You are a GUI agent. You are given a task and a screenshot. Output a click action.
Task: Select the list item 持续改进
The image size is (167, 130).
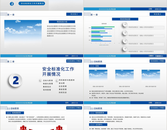[63, 93]
